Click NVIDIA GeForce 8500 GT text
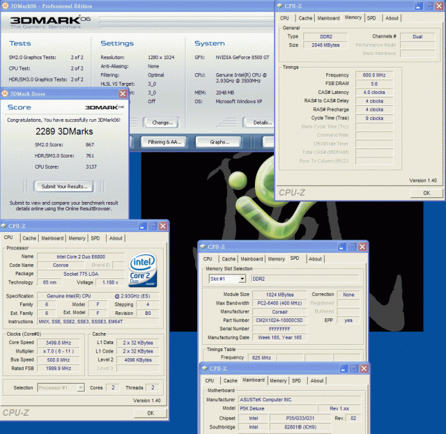The width and height of the screenshot is (446, 434). [243, 57]
